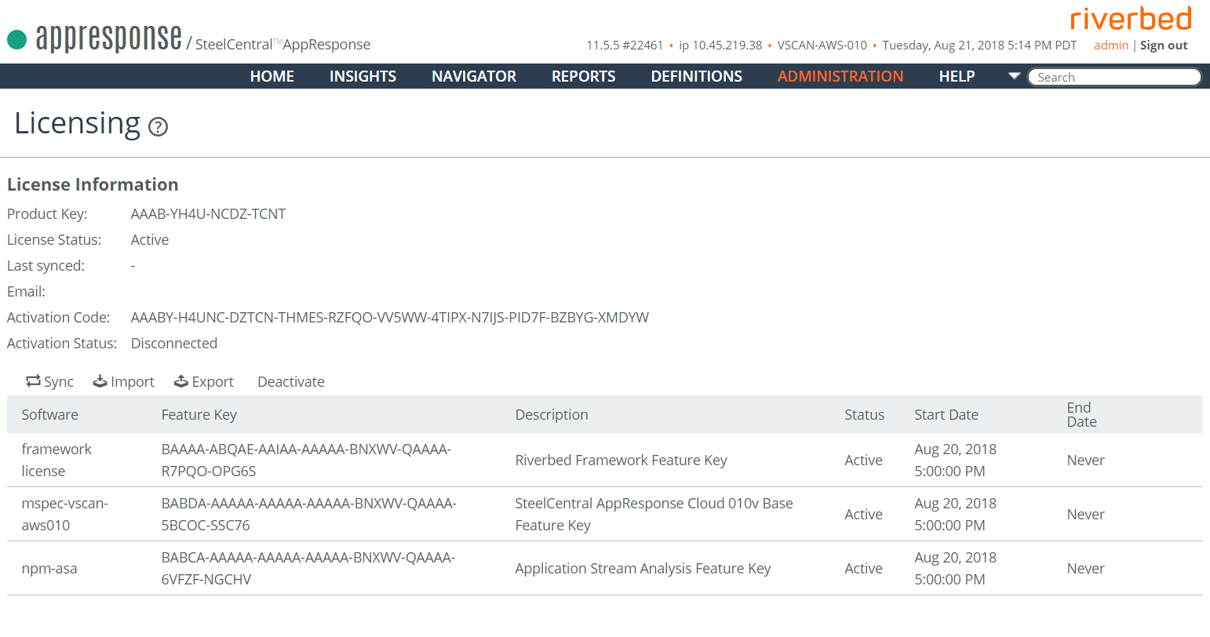The width and height of the screenshot is (1210, 637).
Task: Open the ADMINISTRATION menu
Action: (x=840, y=76)
